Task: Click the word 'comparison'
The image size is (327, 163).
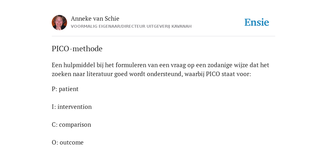Action: [75, 124]
